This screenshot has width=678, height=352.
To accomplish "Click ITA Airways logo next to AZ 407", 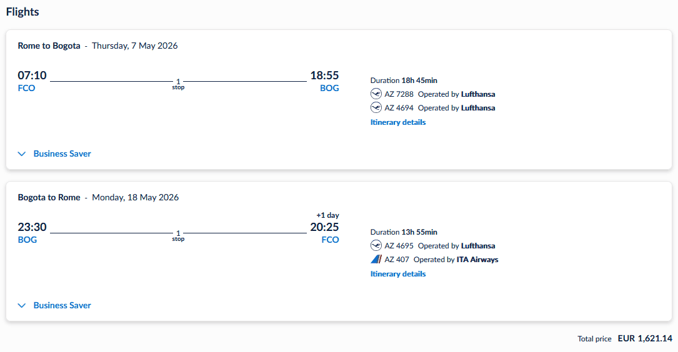I will click(376, 260).
